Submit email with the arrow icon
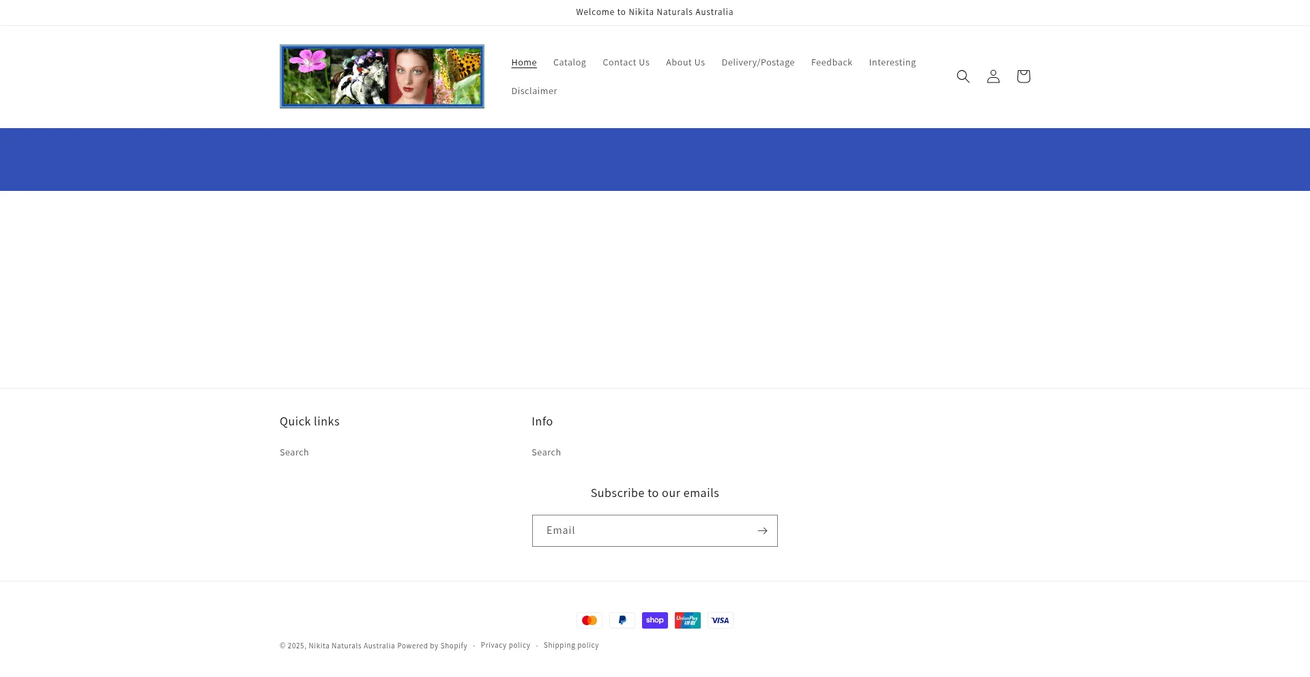This screenshot has height=677, width=1310. (762, 530)
